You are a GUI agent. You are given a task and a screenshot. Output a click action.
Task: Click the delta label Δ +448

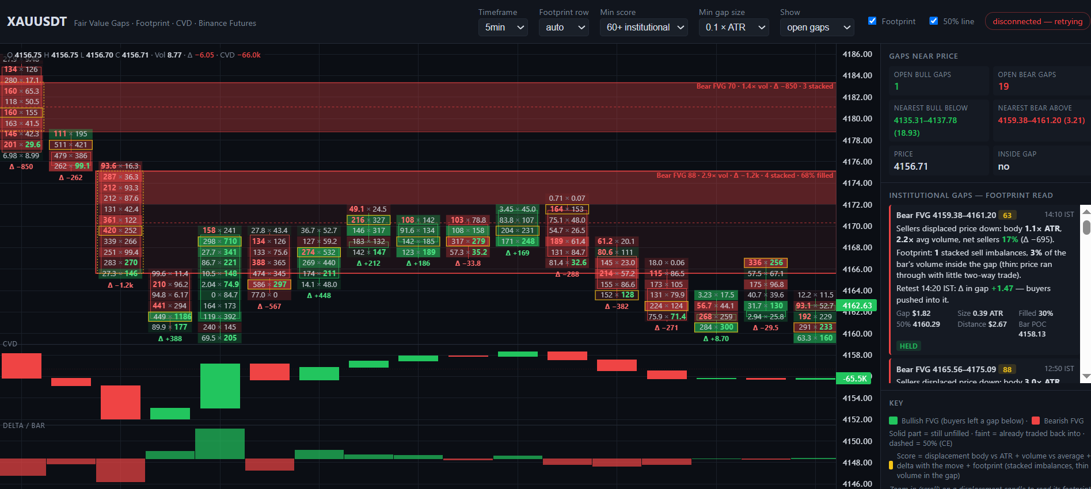[318, 295]
